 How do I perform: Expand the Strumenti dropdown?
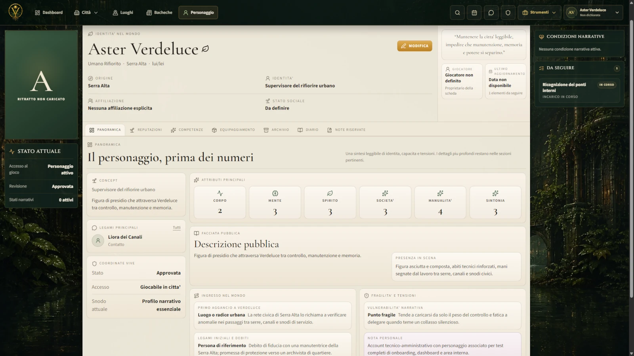pos(540,13)
